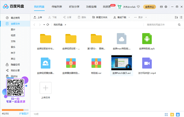Go to 功能宝箱 tab
This screenshot has height=117, width=184.
click(91, 7)
